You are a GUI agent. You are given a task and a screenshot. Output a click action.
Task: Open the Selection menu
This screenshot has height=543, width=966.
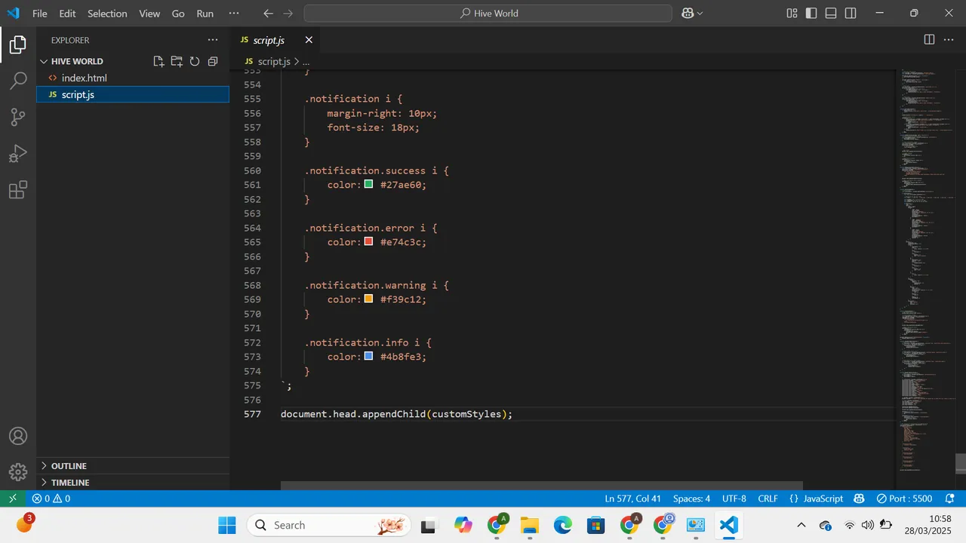tap(107, 14)
